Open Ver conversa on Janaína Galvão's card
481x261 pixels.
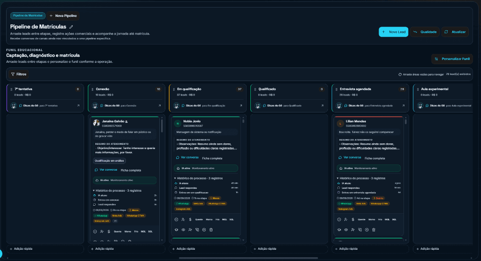(x=106, y=170)
